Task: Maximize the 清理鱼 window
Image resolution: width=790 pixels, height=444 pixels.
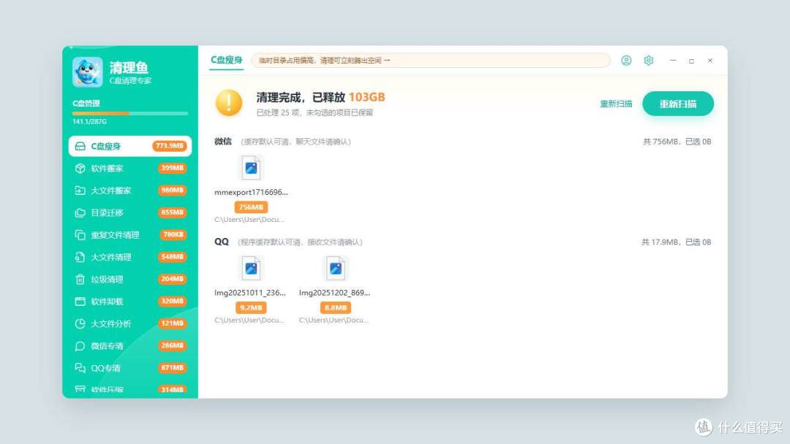Action: (691, 61)
